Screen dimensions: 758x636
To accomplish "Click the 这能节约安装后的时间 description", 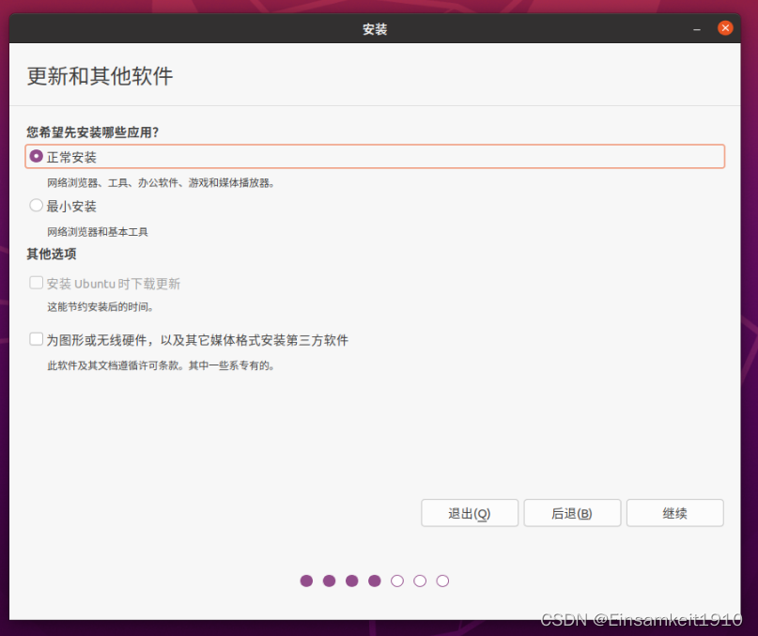I will point(101,307).
